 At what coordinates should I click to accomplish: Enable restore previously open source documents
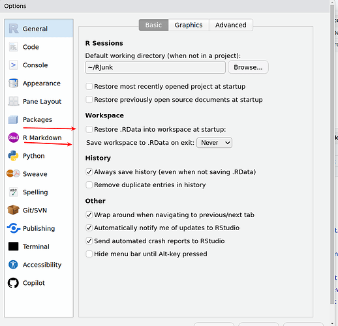tap(89, 100)
